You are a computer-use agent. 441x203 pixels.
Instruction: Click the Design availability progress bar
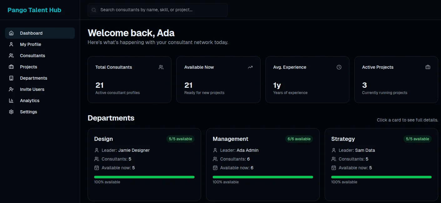click(144, 177)
